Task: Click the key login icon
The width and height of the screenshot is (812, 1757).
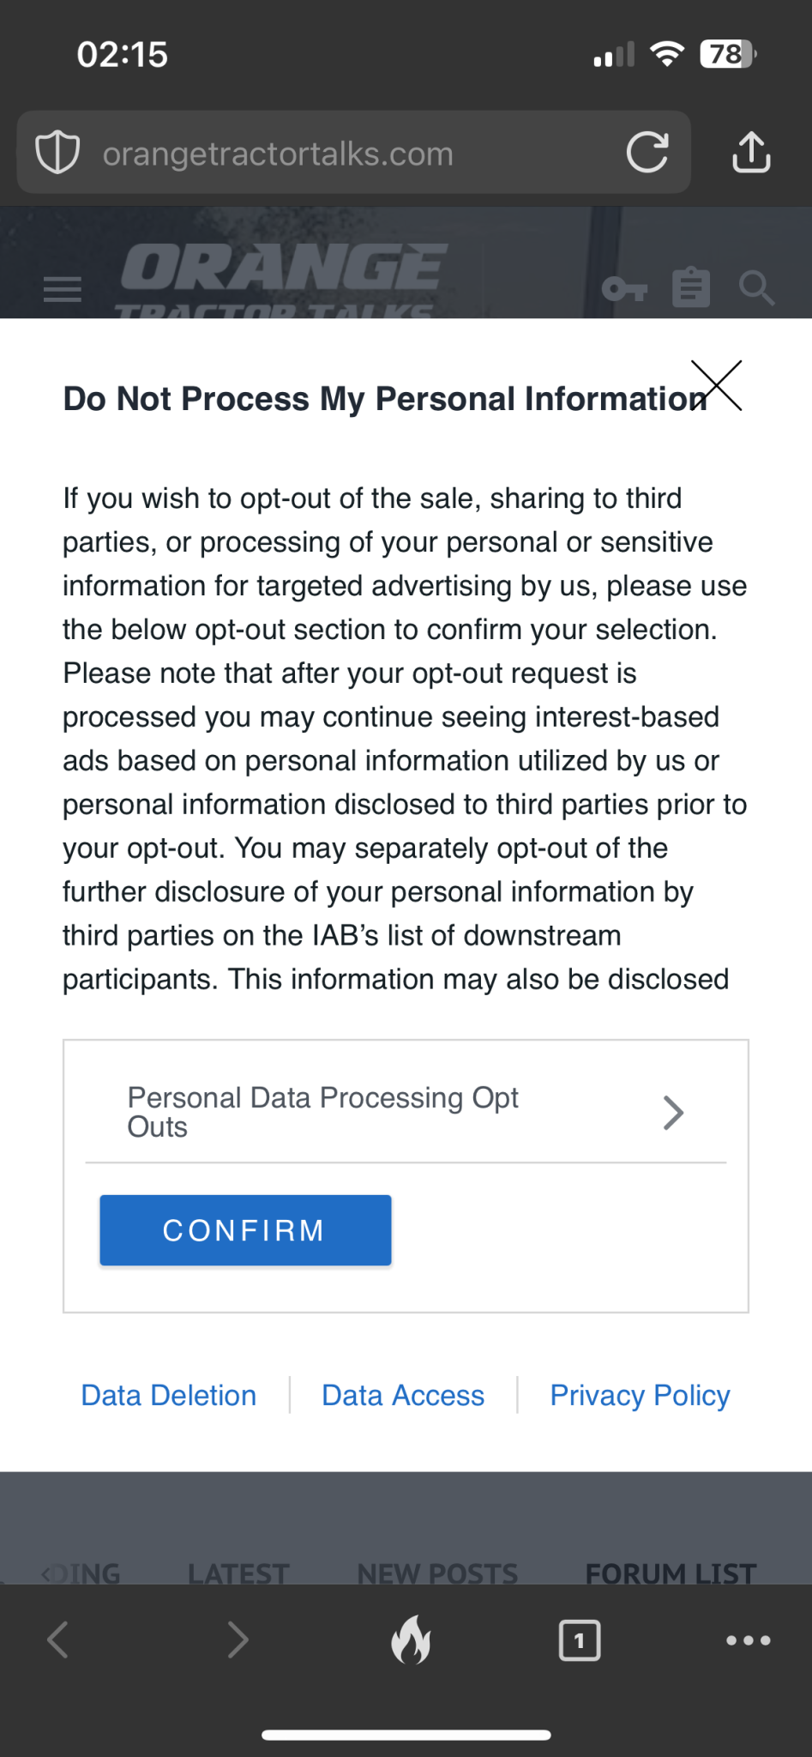Action: [624, 289]
